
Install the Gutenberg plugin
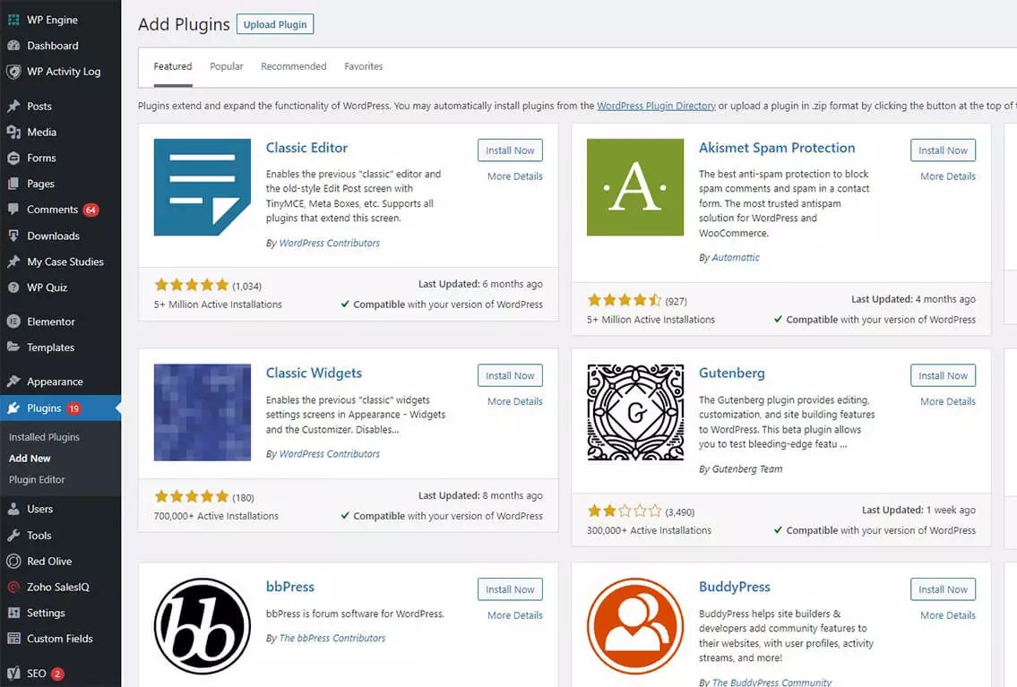tap(943, 376)
